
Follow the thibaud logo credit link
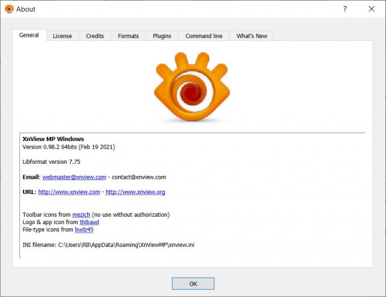tap(89, 222)
